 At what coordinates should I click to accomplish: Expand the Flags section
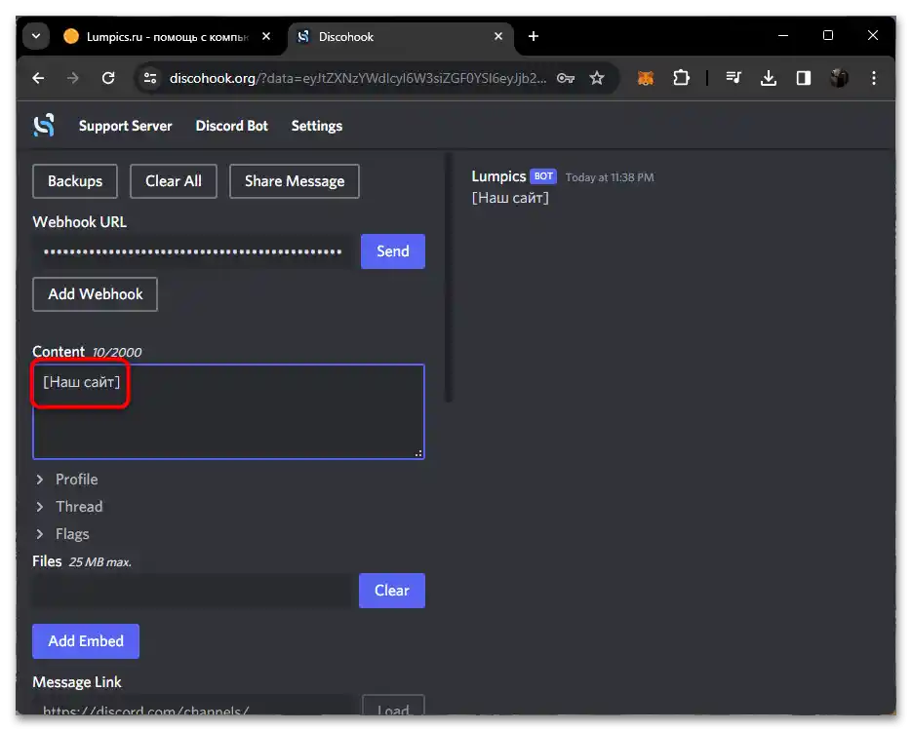pyautogui.click(x=62, y=534)
